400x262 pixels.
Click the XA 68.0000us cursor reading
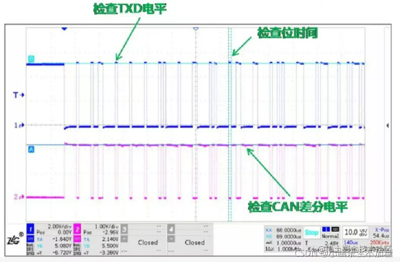pos(288,230)
